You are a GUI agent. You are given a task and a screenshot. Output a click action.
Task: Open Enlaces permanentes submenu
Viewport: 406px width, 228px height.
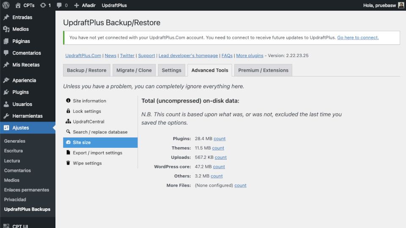(x=27, y=190)
